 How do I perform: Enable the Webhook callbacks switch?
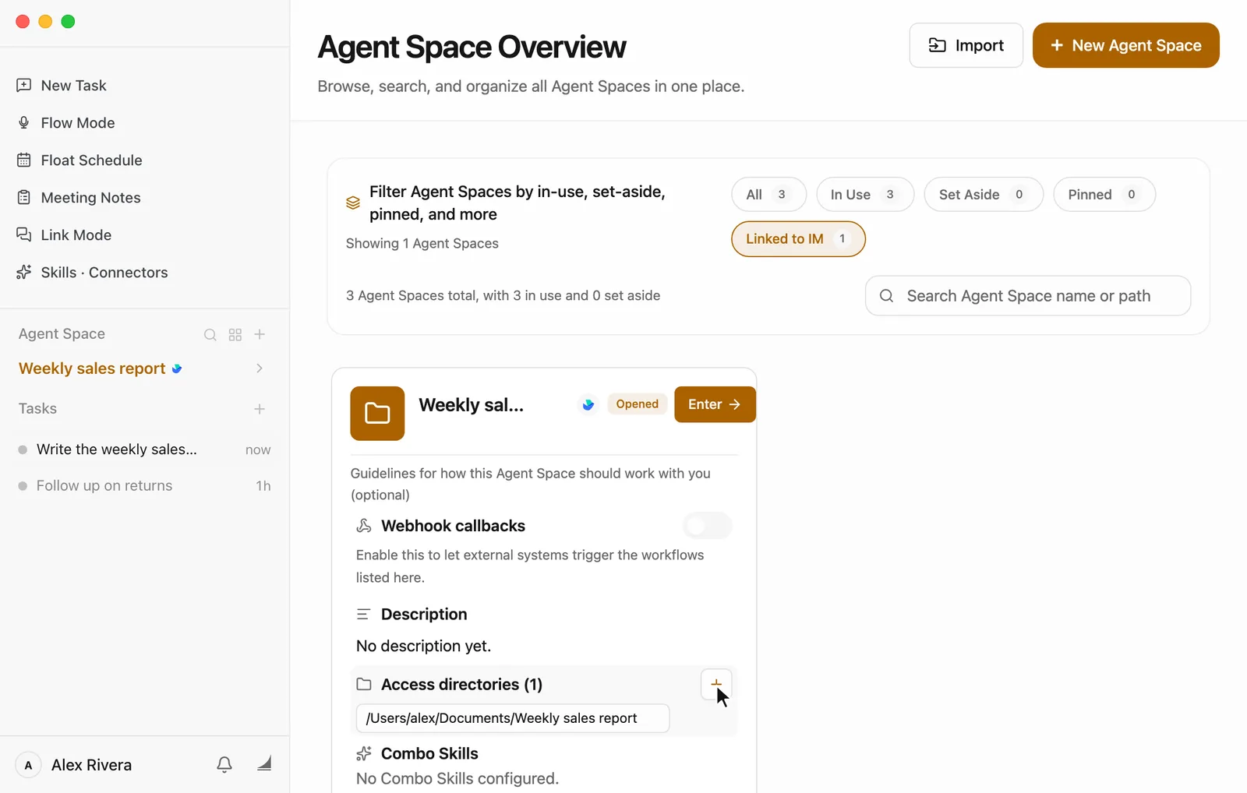(x=708, y=526)
